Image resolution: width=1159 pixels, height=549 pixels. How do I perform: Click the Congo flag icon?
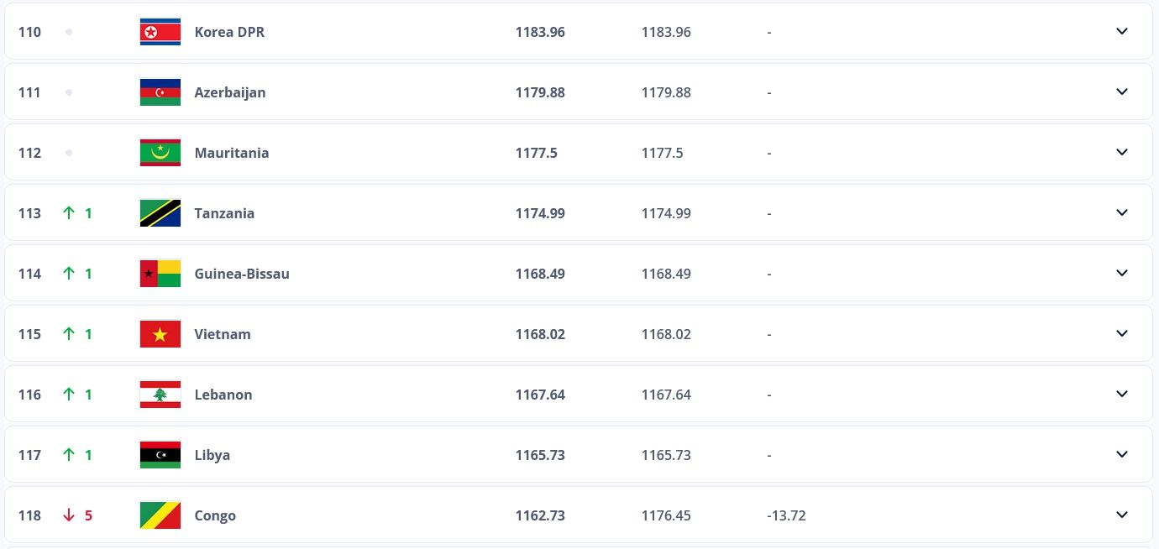coord(160,515)
